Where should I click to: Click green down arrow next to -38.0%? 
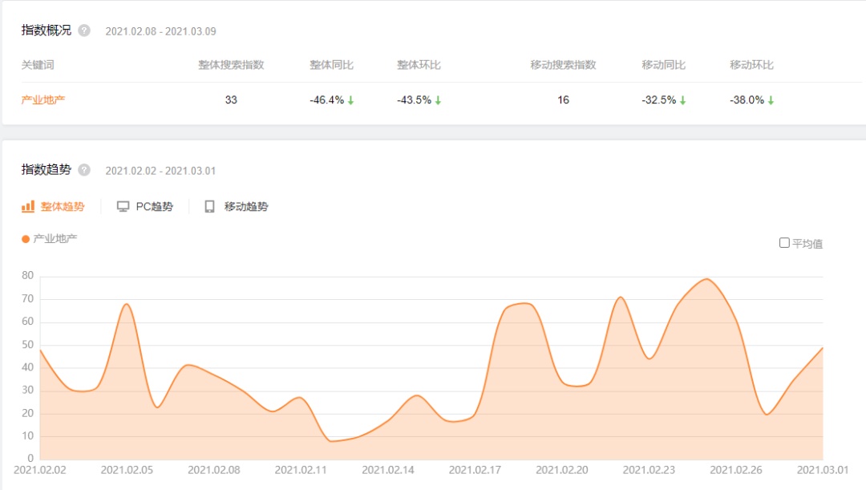[771, 100]
